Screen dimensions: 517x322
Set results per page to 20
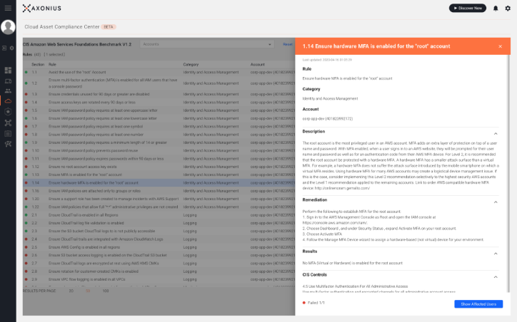point(71,291)
